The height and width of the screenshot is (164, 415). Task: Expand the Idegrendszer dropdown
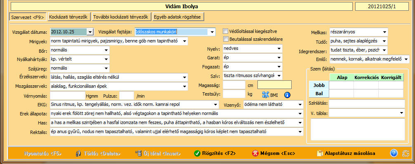[x=384, y=50]
